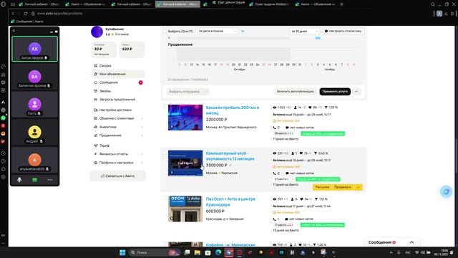Click phone calls icon of Компьютерный клуб
Image resolution: width=458 pixels, height=258 pixels.
[274, 173]
